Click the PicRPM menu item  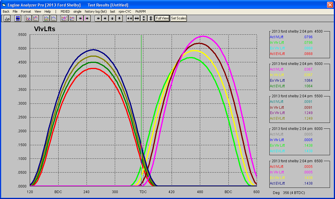tap(140, 11)
